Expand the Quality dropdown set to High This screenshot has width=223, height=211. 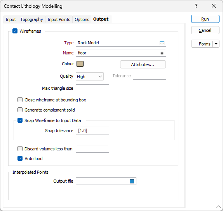pos(90,77)
